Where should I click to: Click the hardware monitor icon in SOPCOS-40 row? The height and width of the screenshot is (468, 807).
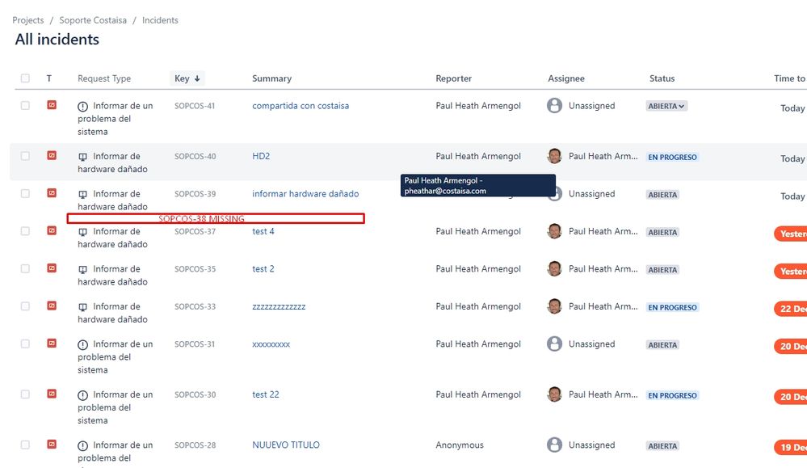[x=82, y=157]
